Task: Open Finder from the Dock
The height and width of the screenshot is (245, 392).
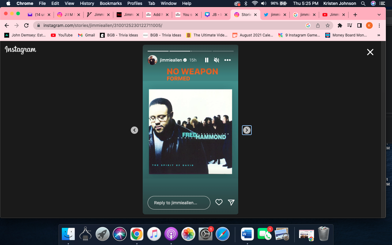Action: pyautogui.click(x=68, y=235)
